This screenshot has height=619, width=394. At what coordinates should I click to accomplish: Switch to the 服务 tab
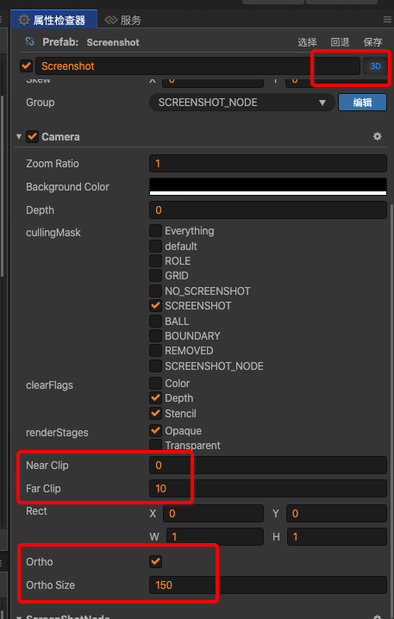[x=131, y=20]
